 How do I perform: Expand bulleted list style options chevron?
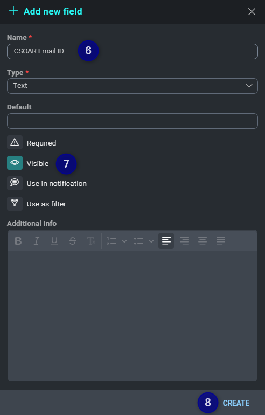pos(151,241)
